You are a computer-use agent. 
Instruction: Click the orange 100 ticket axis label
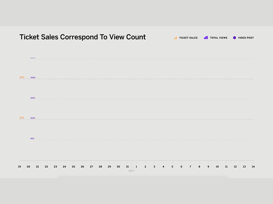point(21,118)
